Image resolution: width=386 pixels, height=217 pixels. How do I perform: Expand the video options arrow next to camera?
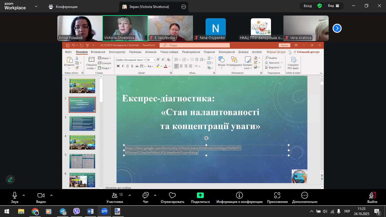point(51,195)
